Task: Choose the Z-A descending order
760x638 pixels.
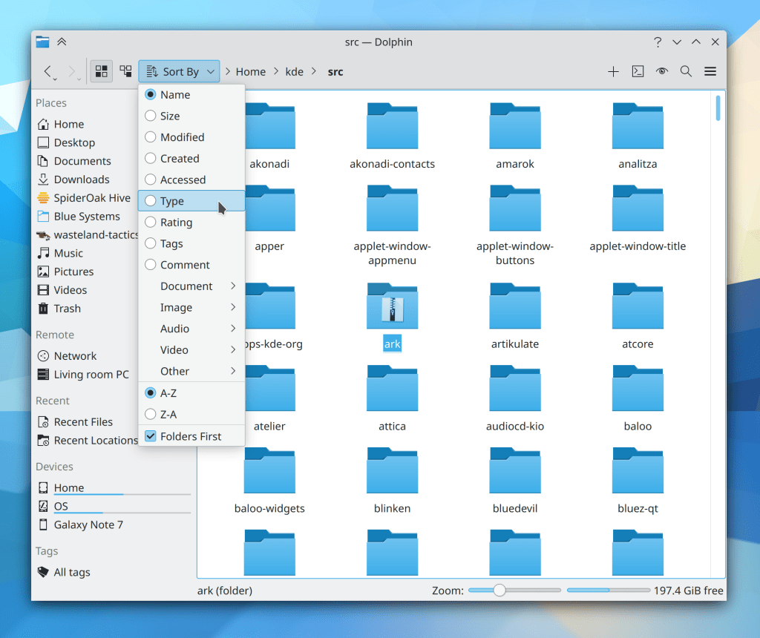Action: coord(168,414)
